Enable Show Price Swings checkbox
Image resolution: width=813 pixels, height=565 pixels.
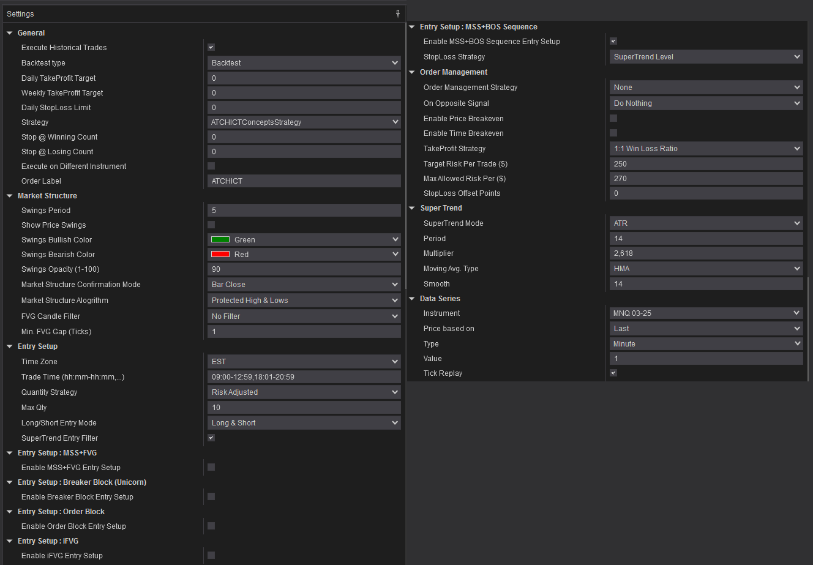pyautogui.click(x=211, y=225)
